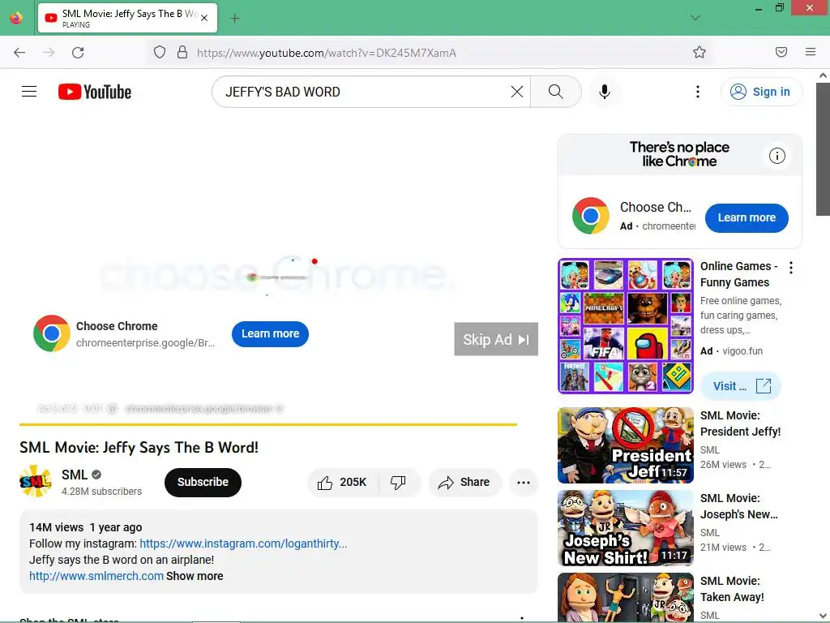This screenshot has height=623, width=830.
Task: Go forward with the browser forward arrow
Action: (x=49, y=53)
